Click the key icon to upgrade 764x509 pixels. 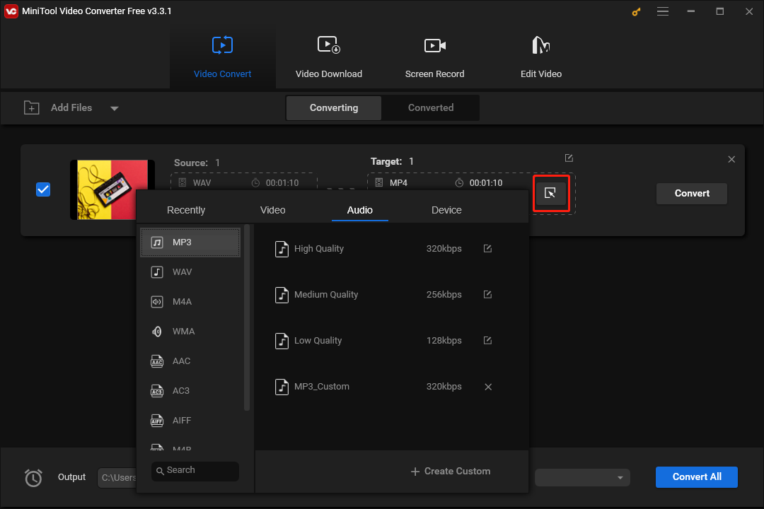635,11
